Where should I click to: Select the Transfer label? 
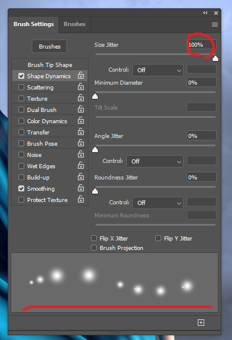point(38,132)
